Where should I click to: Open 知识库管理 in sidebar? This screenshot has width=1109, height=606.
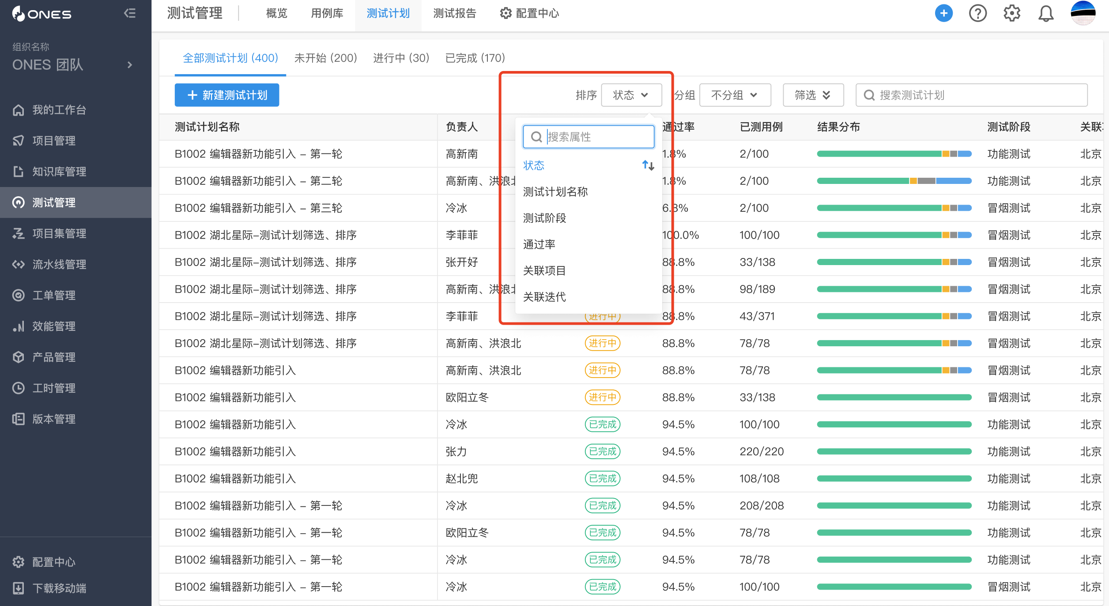coord(75,172)
